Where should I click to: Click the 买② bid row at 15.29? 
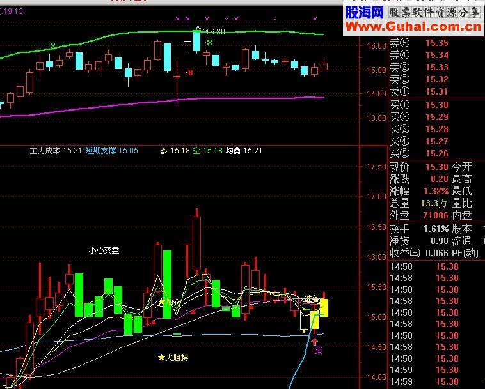[419, 117]
